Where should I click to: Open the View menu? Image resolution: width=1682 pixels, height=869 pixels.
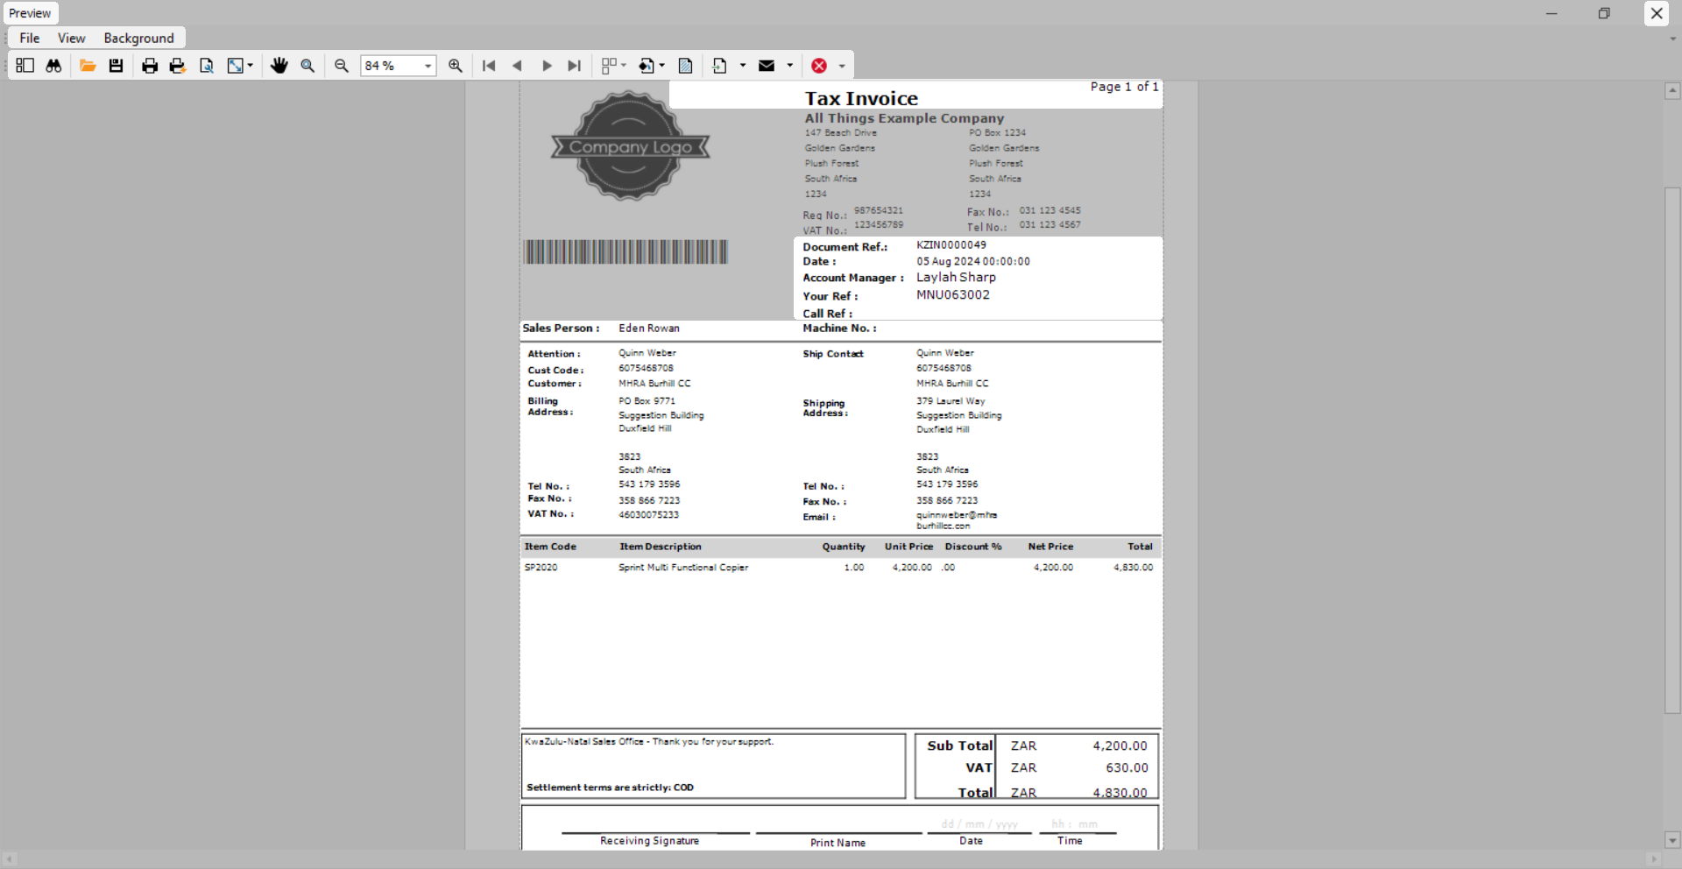tap(72, 39)
